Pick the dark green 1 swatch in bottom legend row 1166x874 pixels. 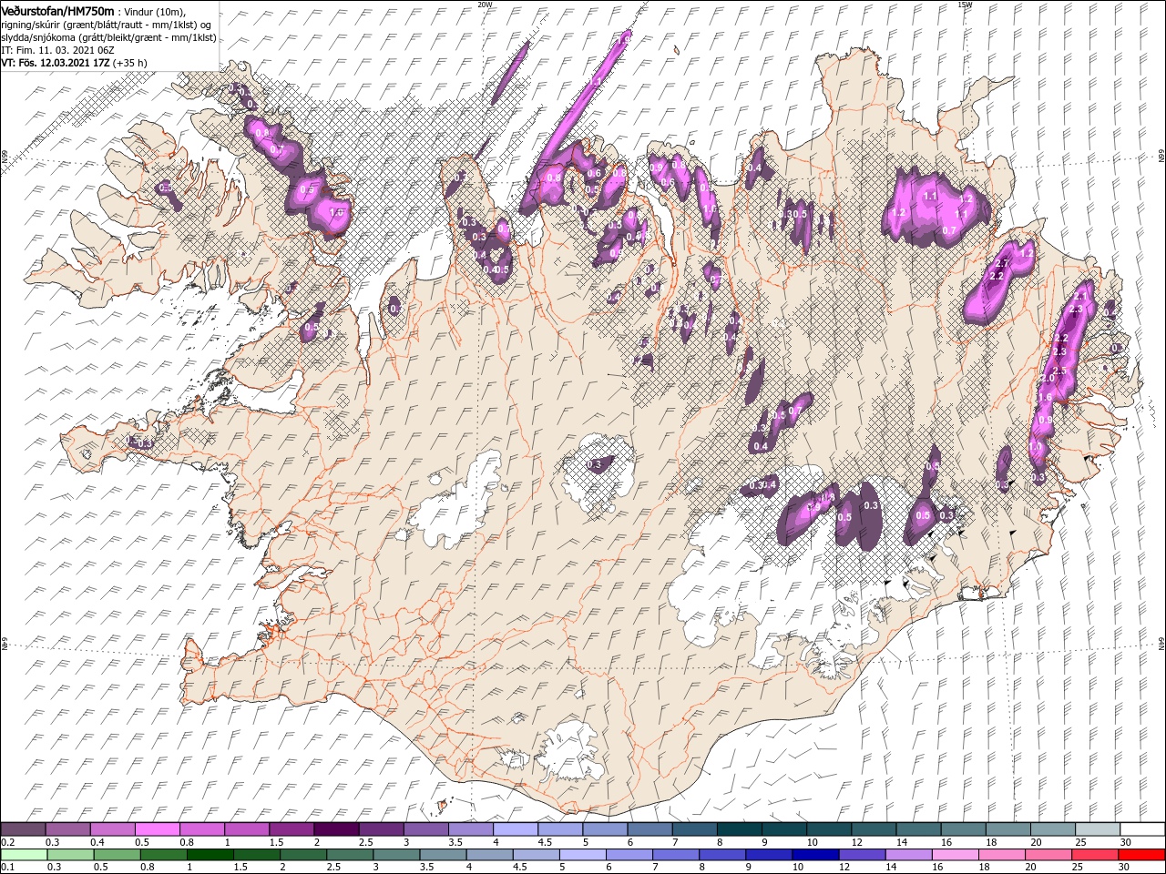point(210,855)
